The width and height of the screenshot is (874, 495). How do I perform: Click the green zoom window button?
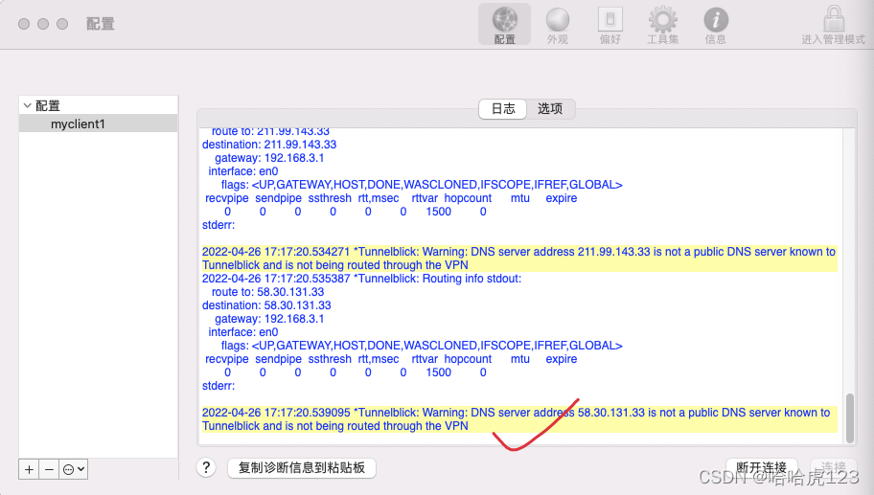(62, 24)
